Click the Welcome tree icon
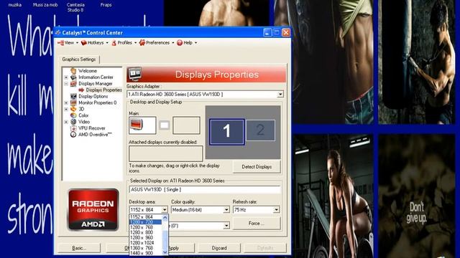 73,71
